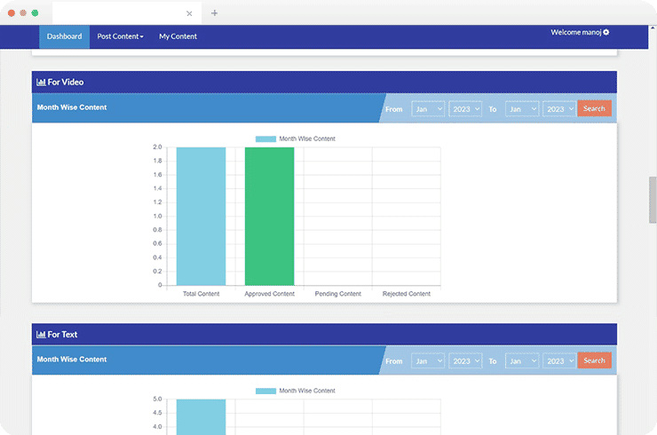Image resolution: width=657 pixels, height=435 pixels.
Task: Click the settings gear icon beside Welcome manoj
Action: (x=606, y=33)
